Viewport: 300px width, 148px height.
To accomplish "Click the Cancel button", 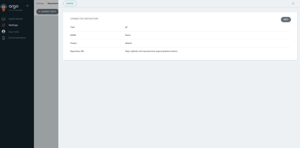I will 70,3.
